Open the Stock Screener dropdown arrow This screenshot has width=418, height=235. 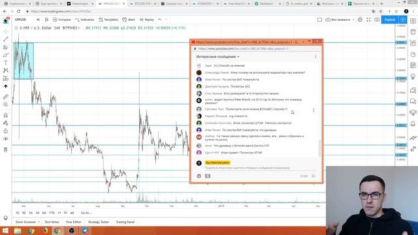(x=39, y=222)
